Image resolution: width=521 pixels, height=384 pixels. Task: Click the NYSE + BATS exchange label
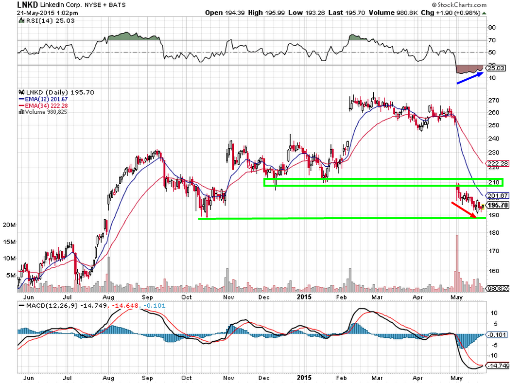(x=105, y=5)
